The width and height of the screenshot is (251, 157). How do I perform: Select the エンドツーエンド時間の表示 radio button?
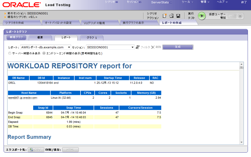click(x=44, y=53)
